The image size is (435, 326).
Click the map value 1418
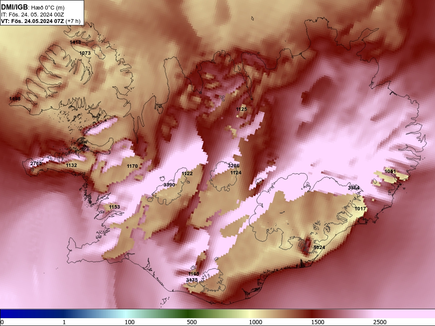click(75, 43)
